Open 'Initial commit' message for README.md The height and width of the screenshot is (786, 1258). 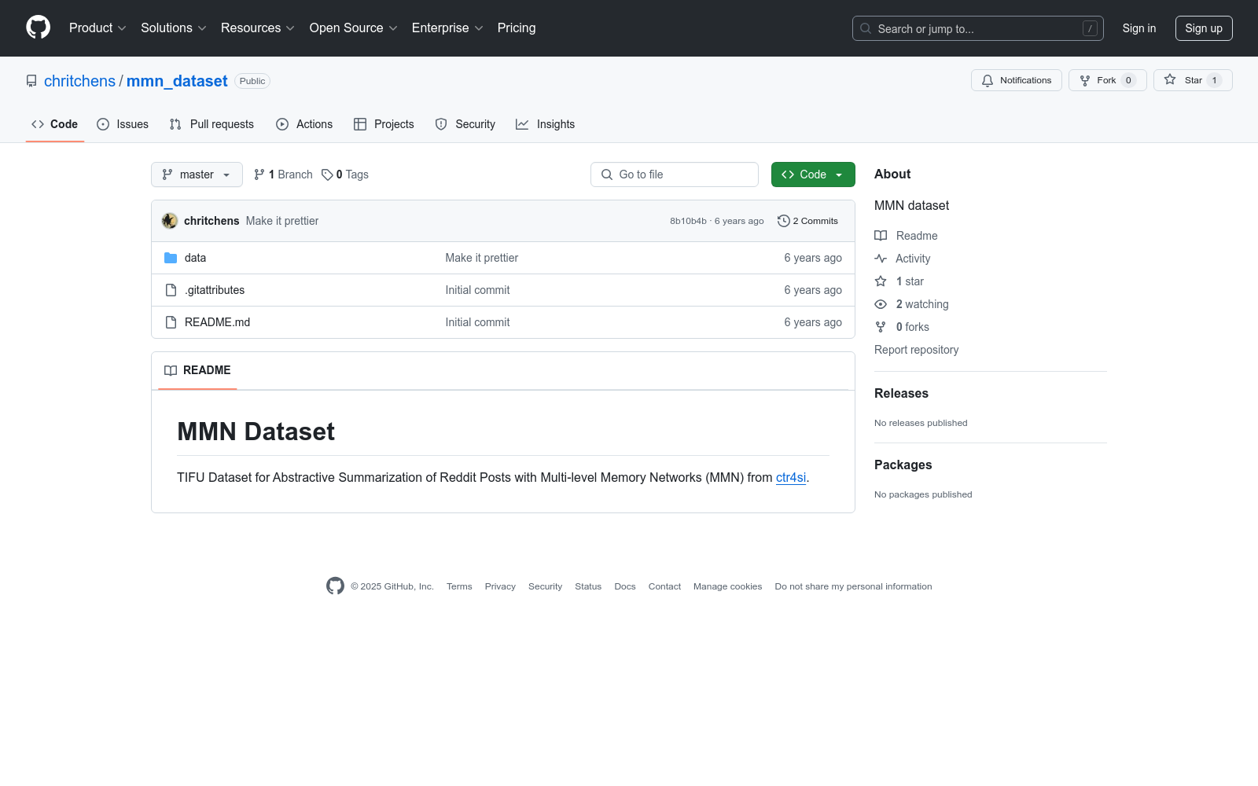pyautogui.click(x=477, y=322)
